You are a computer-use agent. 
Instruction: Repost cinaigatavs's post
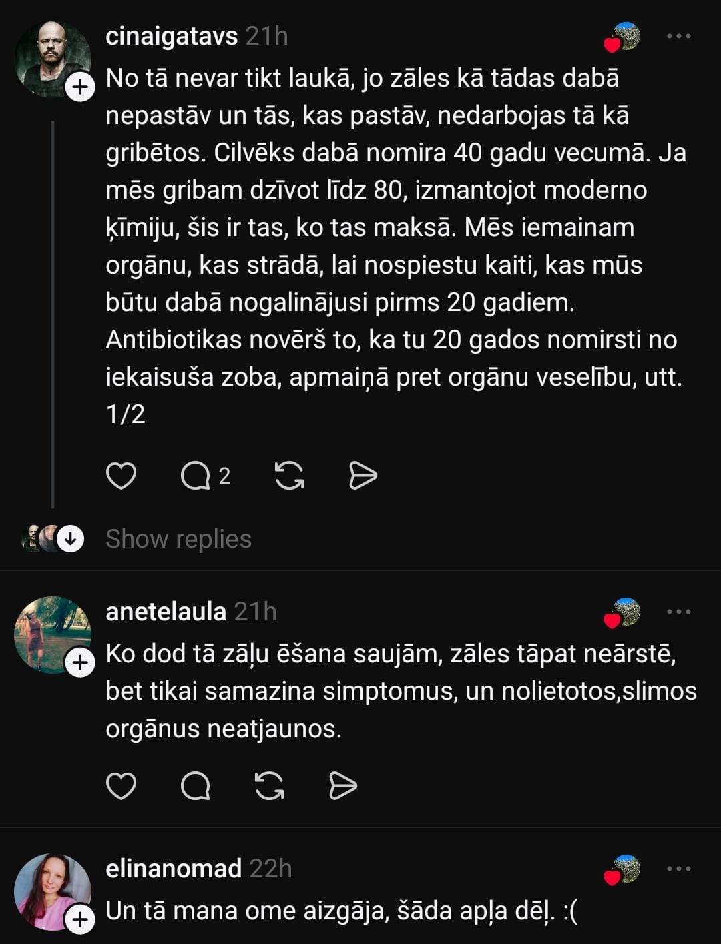[289, 476]
